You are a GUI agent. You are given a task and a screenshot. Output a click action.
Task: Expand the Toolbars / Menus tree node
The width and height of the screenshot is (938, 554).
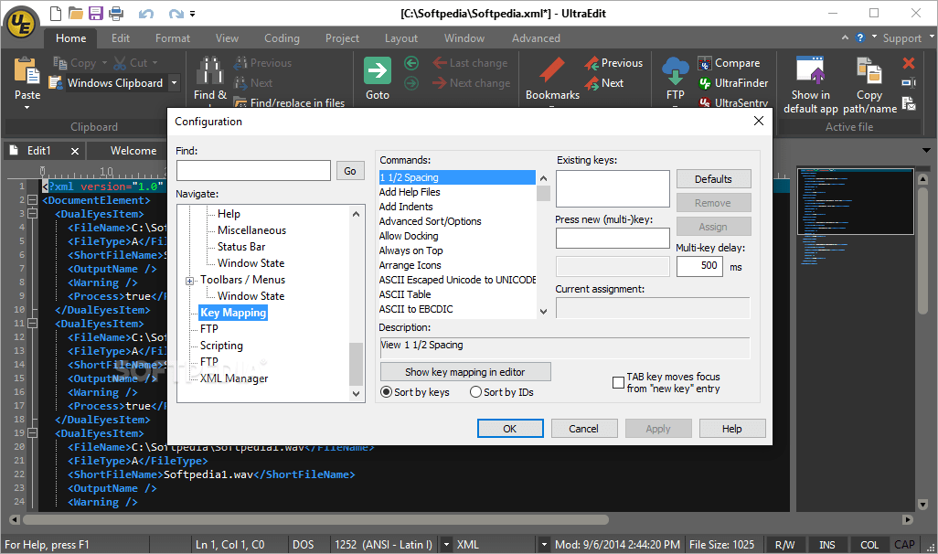tap(189, 281)
